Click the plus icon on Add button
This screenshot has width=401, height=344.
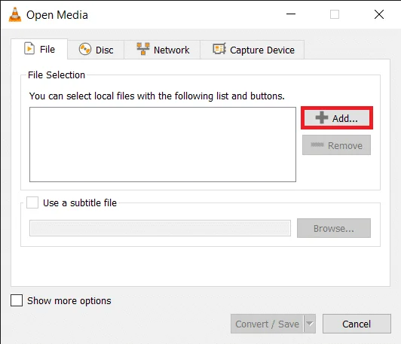(321, 117)
